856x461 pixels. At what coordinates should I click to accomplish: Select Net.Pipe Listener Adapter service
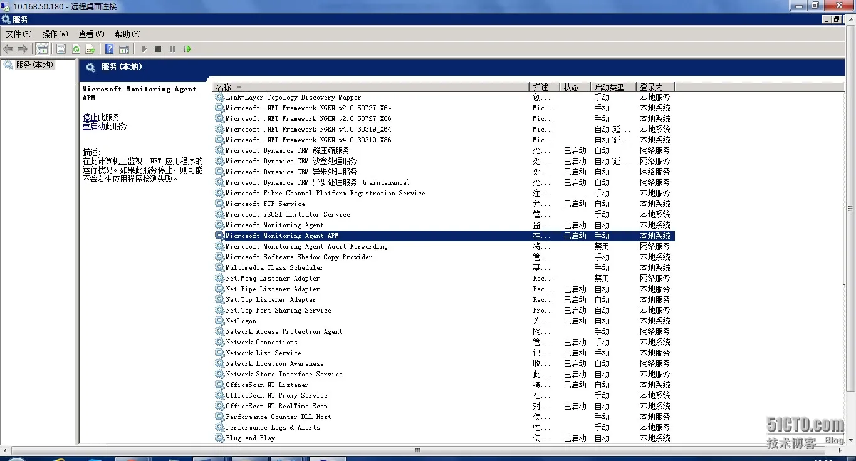point(444,289)
